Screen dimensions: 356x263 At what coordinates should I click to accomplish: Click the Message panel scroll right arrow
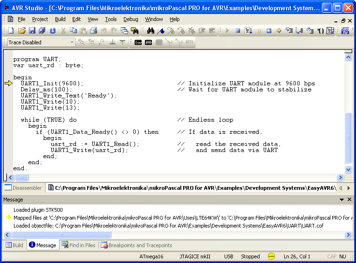[348, 235]
